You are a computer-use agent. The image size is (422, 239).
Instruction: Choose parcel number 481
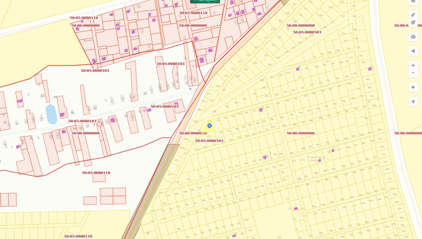[254, 110]
